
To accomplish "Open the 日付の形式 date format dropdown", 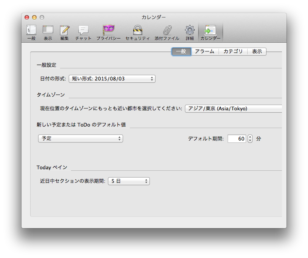I will pyautogui.click(x=112, y=79).
